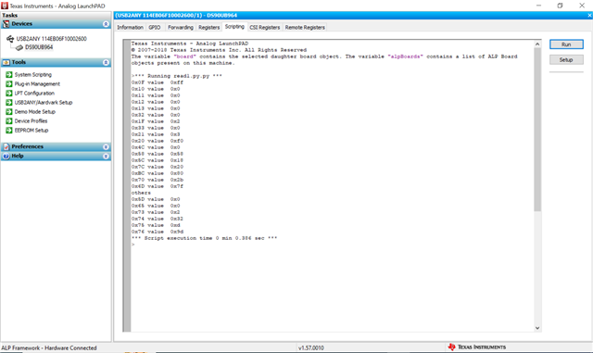Click the 'Running read1.py.py' line
Viewport: 593px width, 353px height.
click(x=177, y=76)
